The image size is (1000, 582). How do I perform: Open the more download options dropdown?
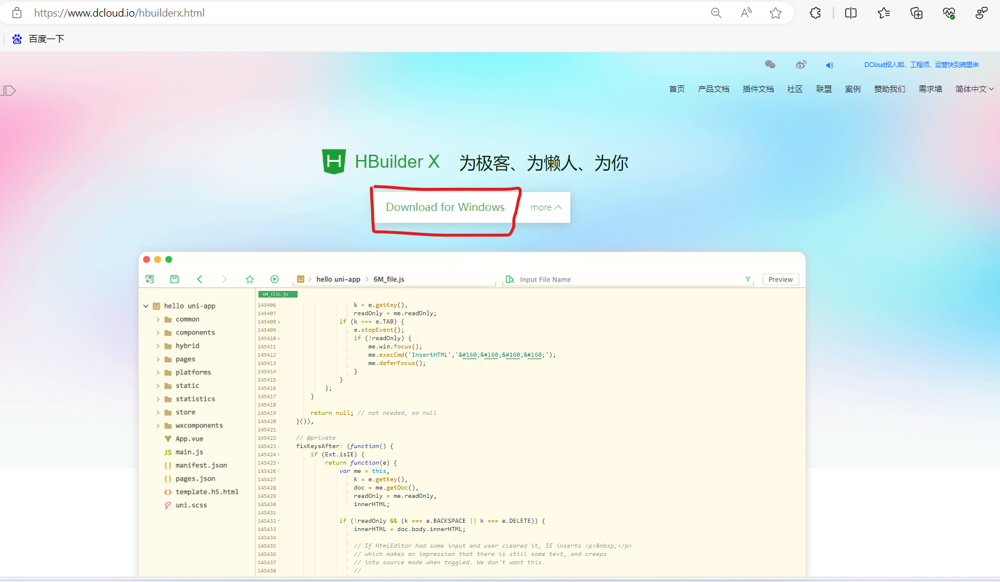point(545,207)
